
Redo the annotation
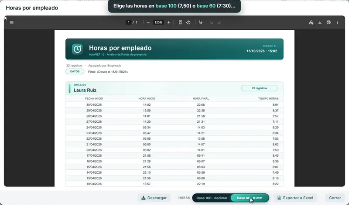[219, 23]
